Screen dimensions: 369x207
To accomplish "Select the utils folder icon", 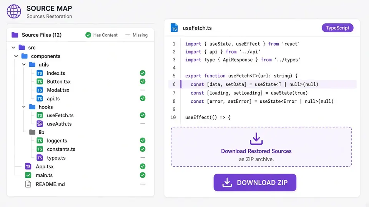I will pyautogui.click(x=32, y=64).
